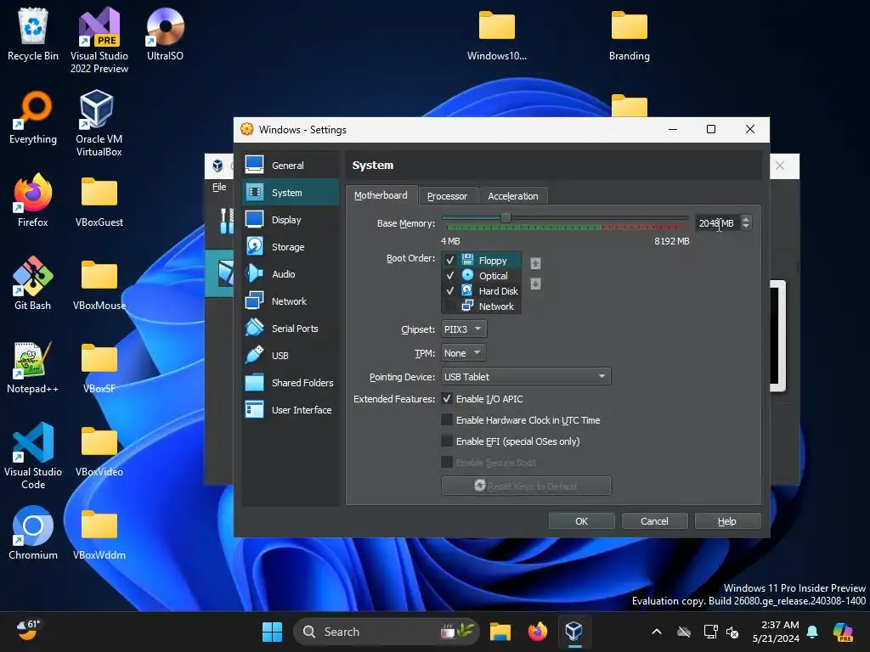
Task: Click VirtualBox icon in taskbar
Action: click(x=573, y=632)
